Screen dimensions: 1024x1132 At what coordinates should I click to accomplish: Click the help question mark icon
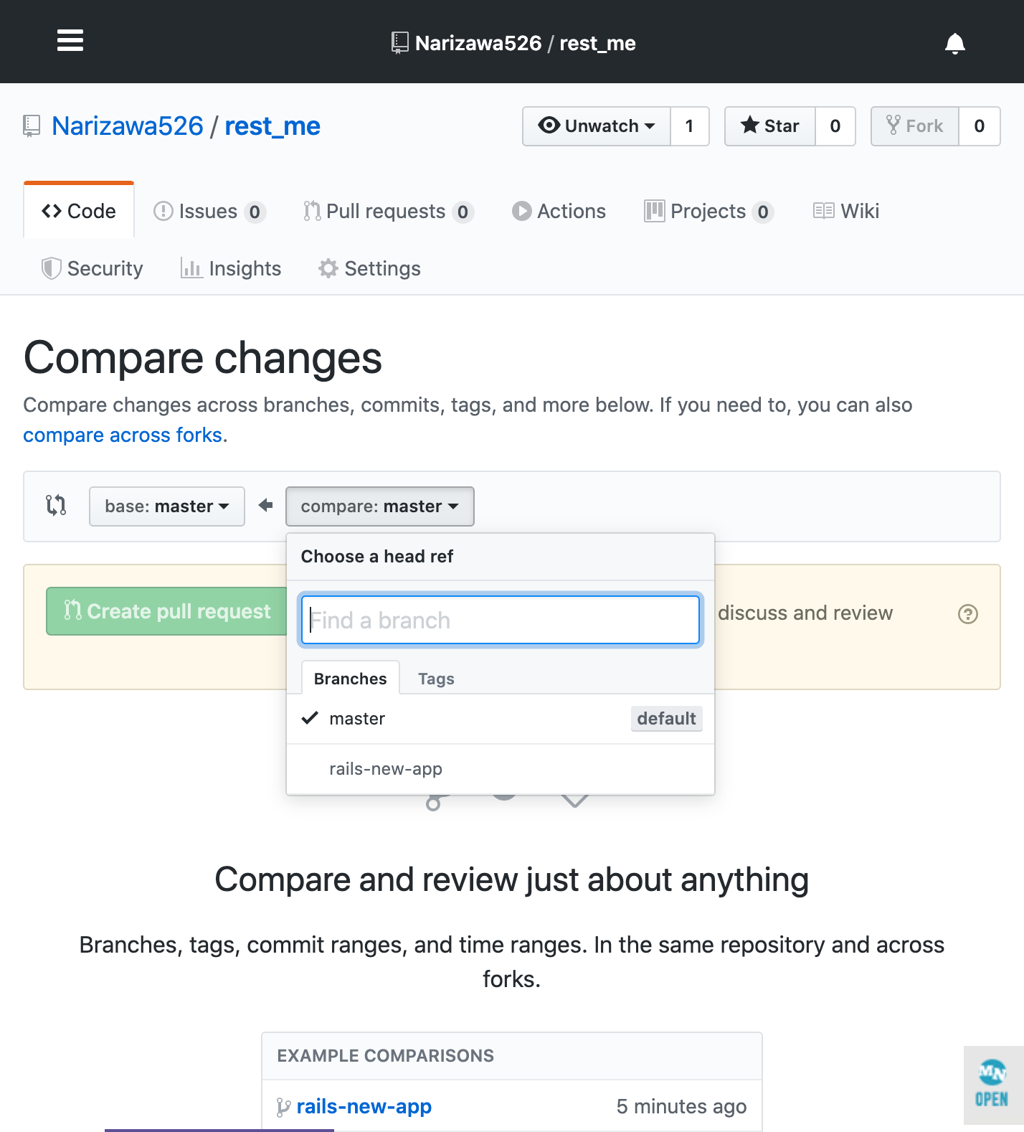[967, 614]
